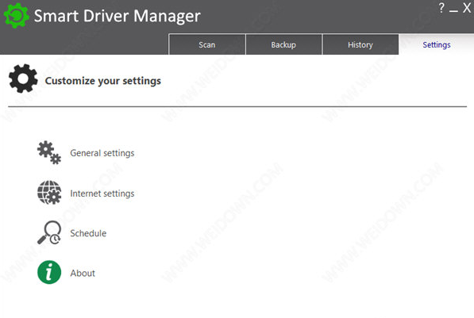Close the application with the X button
This screenshot has width=474, height=318.
click(467, 8)
